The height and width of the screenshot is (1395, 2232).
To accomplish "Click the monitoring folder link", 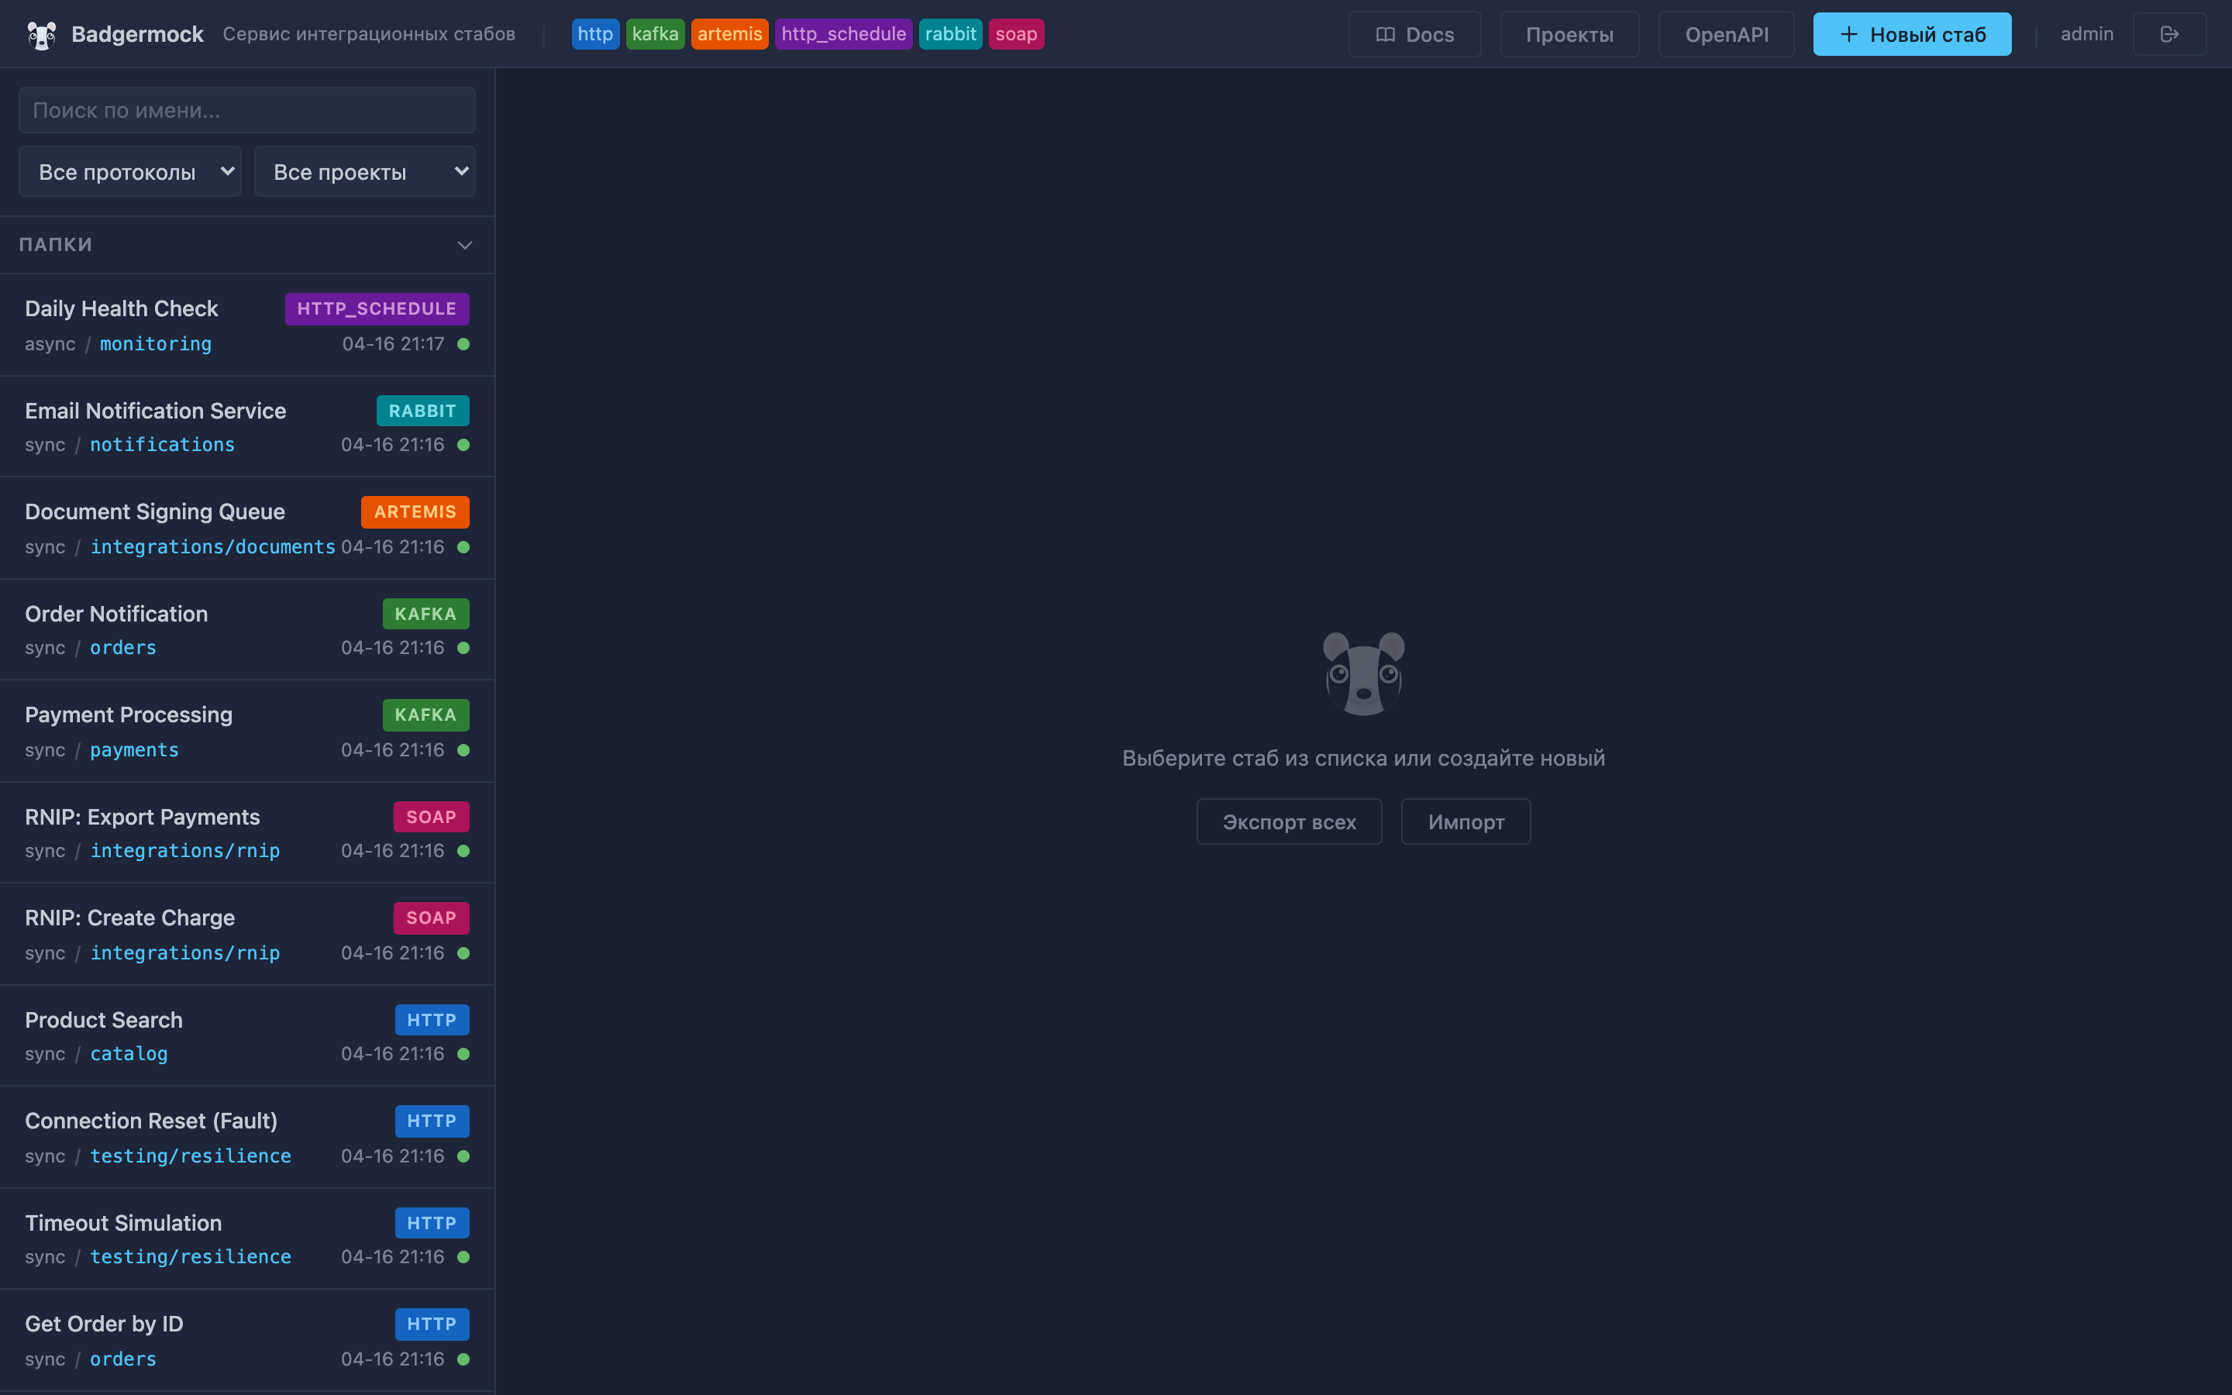I will 156,344.
